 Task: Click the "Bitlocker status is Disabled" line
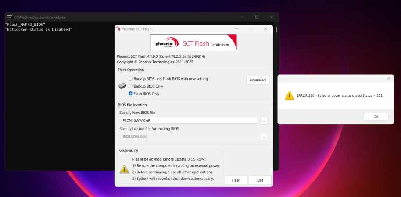coord(38,29)
